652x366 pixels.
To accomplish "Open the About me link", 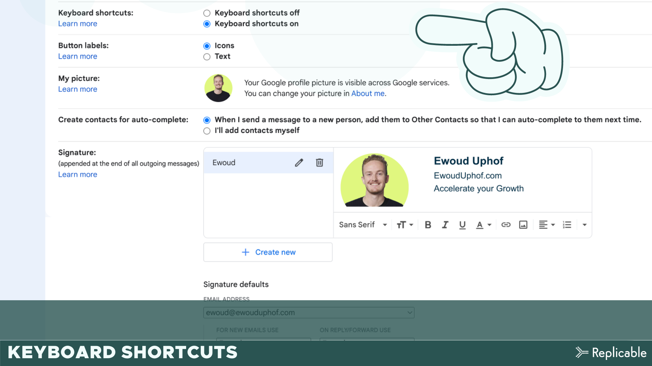I will coord(368,94).
